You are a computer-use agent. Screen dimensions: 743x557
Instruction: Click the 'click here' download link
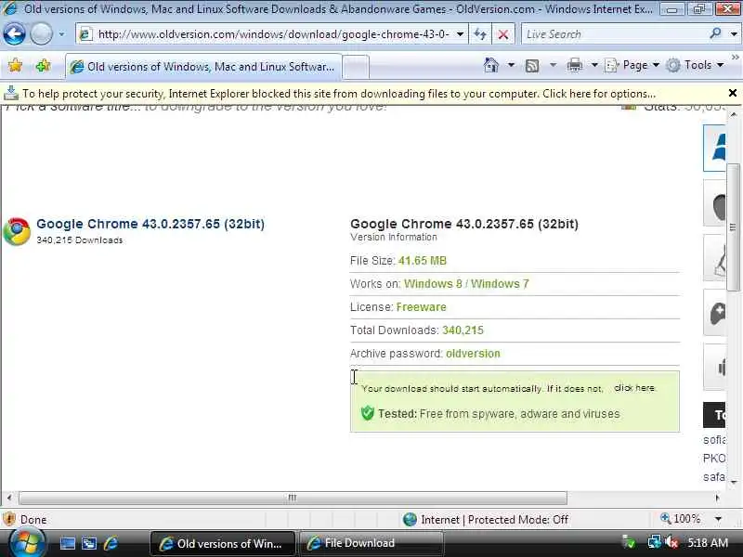635,388
